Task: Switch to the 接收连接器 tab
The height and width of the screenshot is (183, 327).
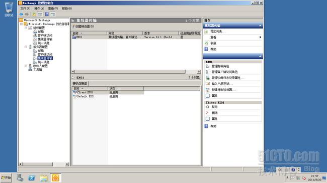Action: (80, 83)
